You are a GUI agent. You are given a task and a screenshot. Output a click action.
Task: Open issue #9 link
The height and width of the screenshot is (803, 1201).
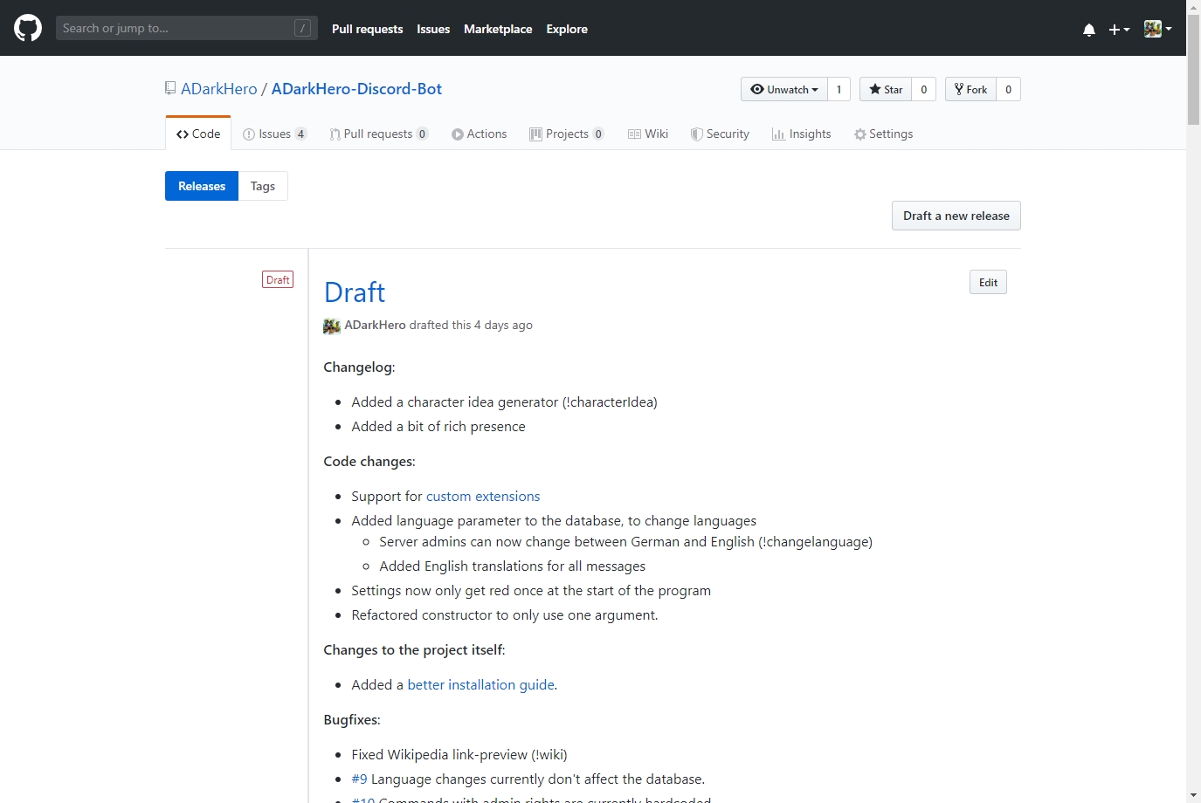pos(359,779)
